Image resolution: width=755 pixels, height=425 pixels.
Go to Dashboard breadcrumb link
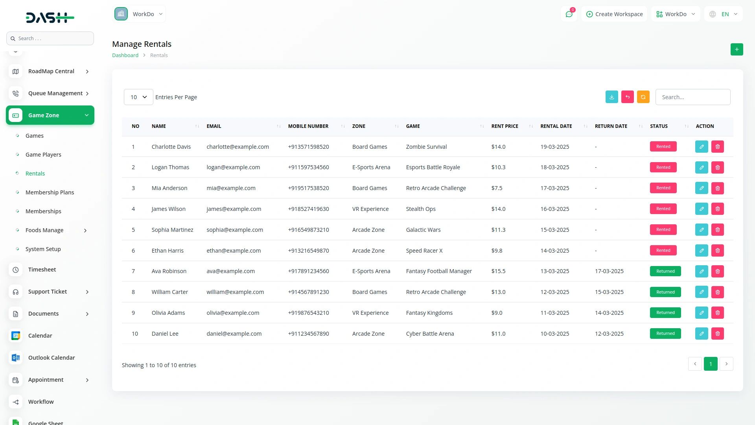[125, 55]
